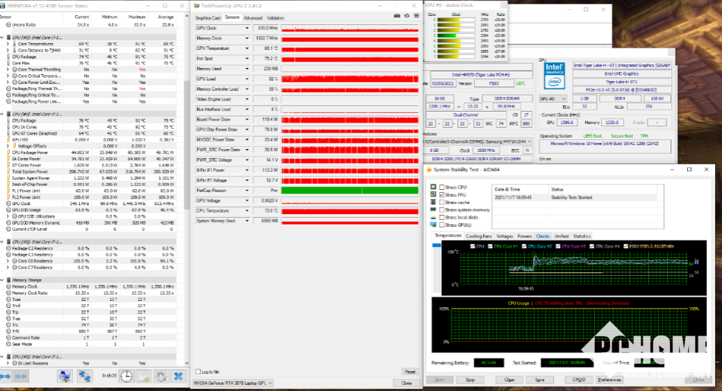Click GPU-Z title bar app icon
Viewport: 722px width, 391px height.
click(197, 6)
